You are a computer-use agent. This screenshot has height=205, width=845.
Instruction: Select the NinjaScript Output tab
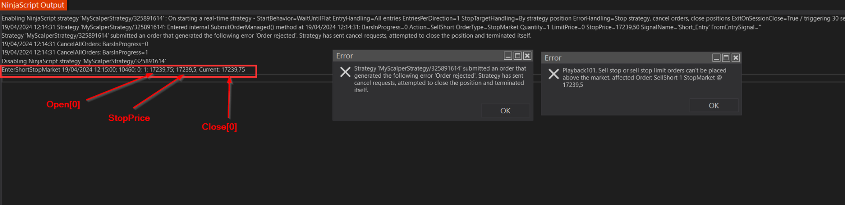click(33, 5)
